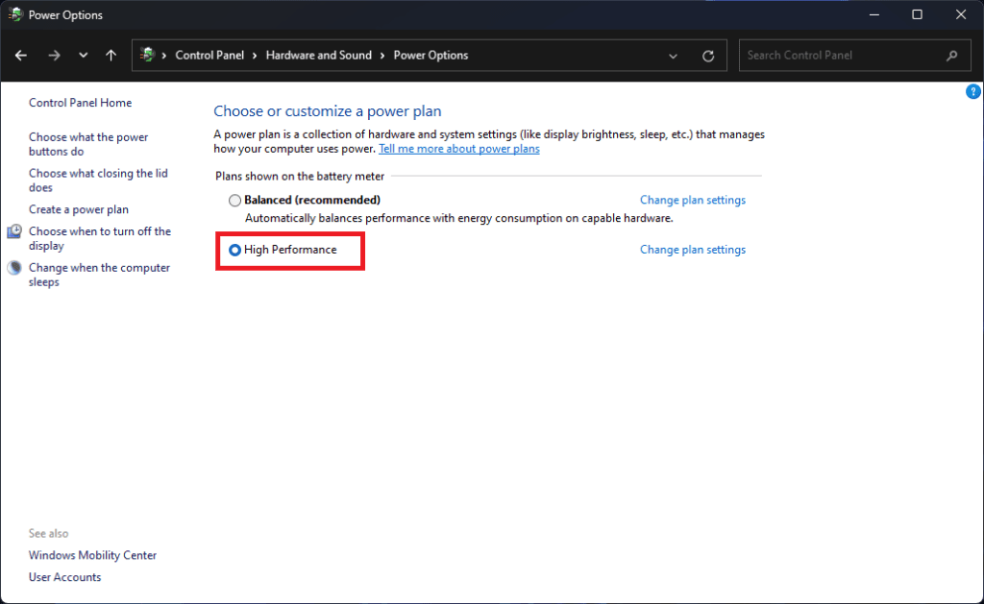The image size is (984, 604).
Task: Expand the breadcrumb chevron after Hardware and Sound
Action: [382, 55]
